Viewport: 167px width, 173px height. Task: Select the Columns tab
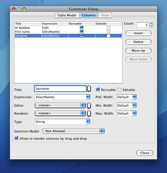pos(89,15)
